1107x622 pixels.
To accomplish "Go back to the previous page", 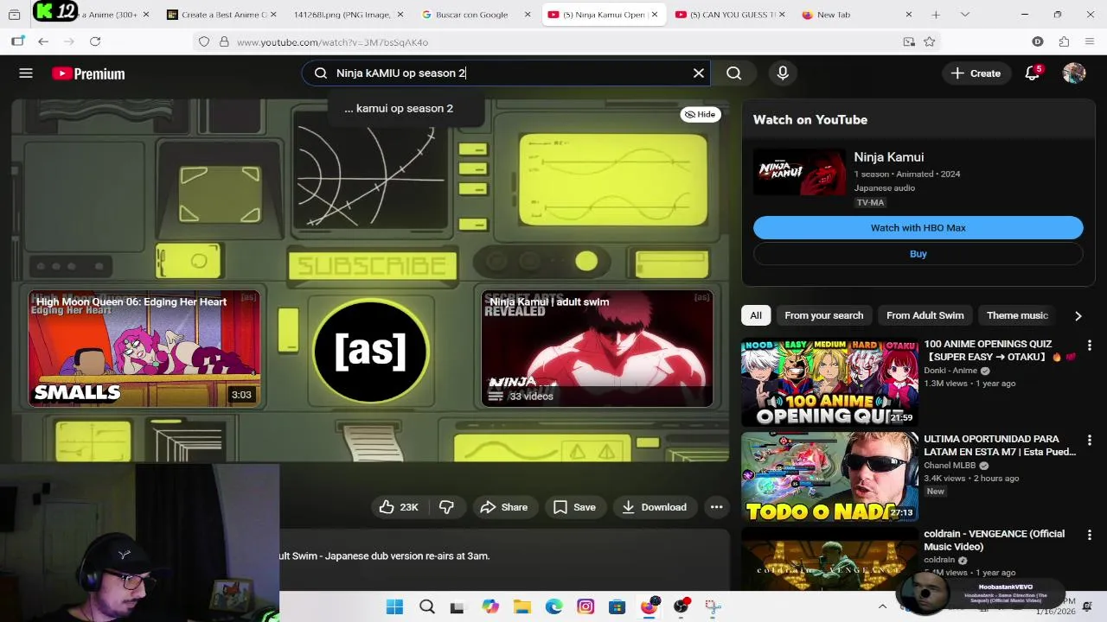I will [43, 41].
